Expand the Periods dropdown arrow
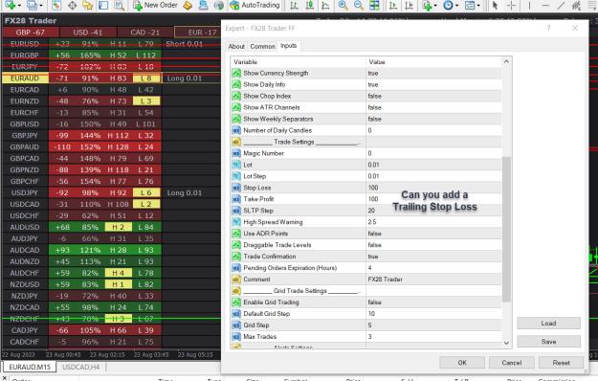Viewport: 598px width, 381px height. (x=456, y=6)
